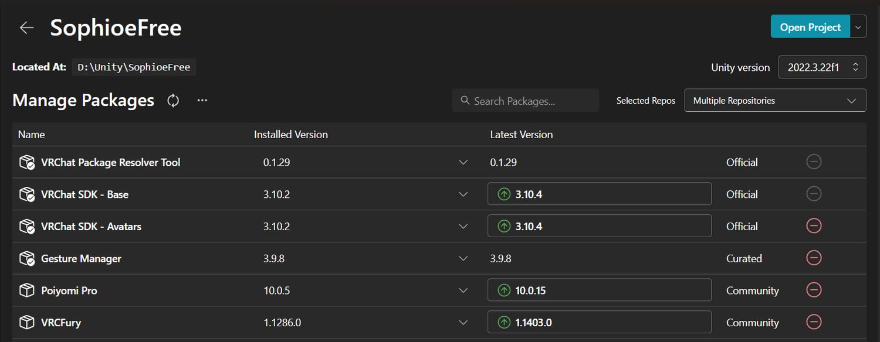Remove the VRCFury package
Screen dimensions: 880x342
point(814,322)
